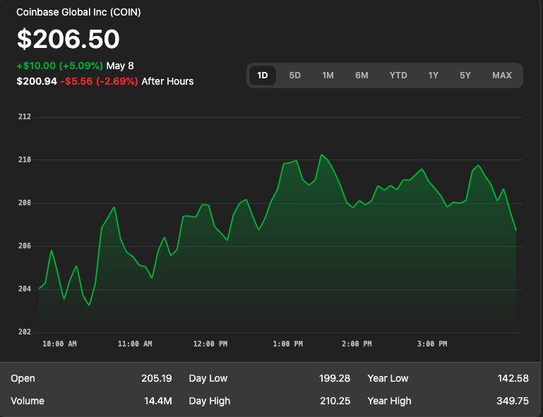
Task: Click the 3:00 PM time axis label
Action: 432,344
